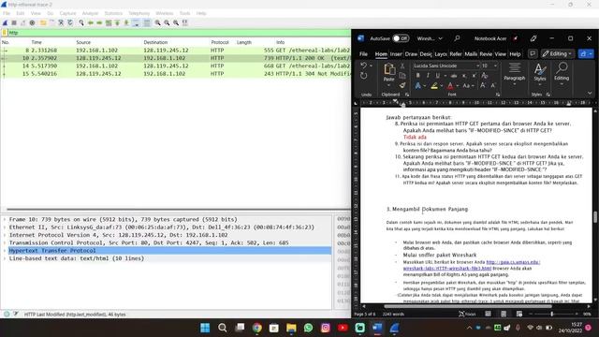Cut selection with the scissors icon
The height and width of the screenshot is (337, 599).
tap(402, 66)
